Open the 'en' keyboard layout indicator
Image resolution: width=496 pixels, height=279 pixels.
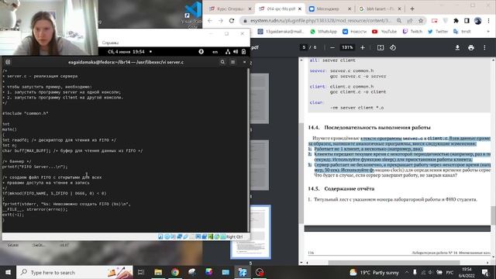coord(215,52)
